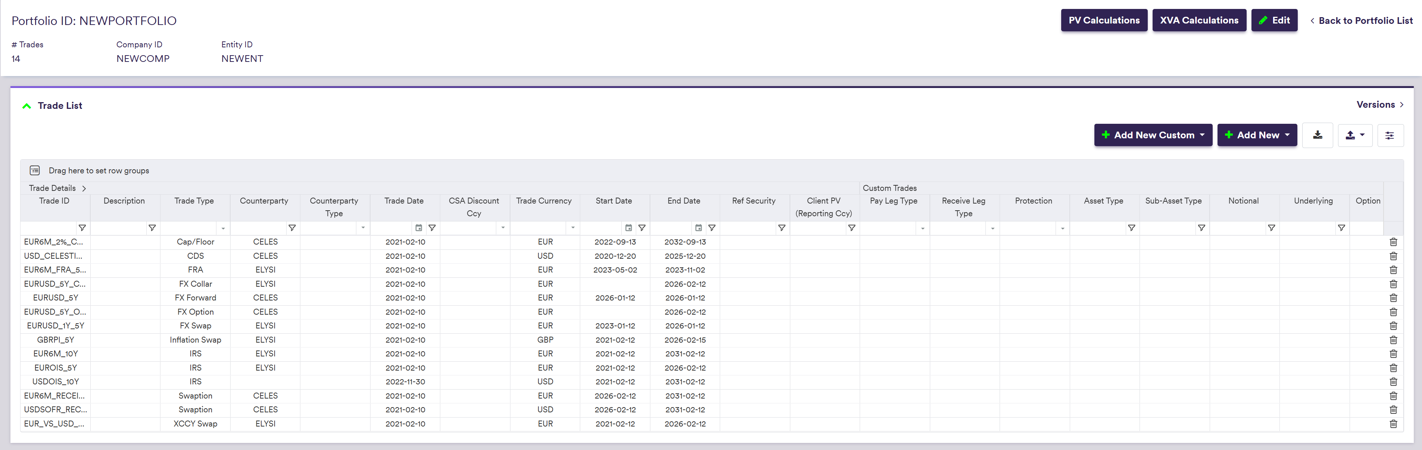1422x450 pixels.
Task: Expand the Trade Details column group
Action: coord(84,188)
